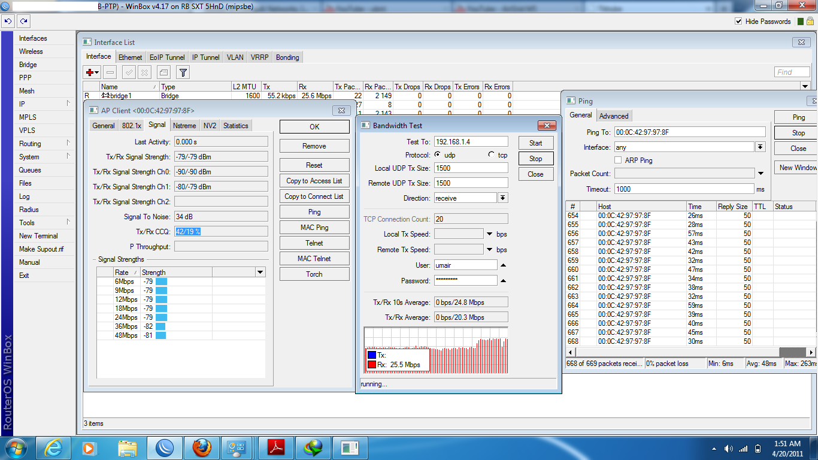Select the udp protocol radio button
The height and width of the screenshot is (460, 818).
(437, 155)
